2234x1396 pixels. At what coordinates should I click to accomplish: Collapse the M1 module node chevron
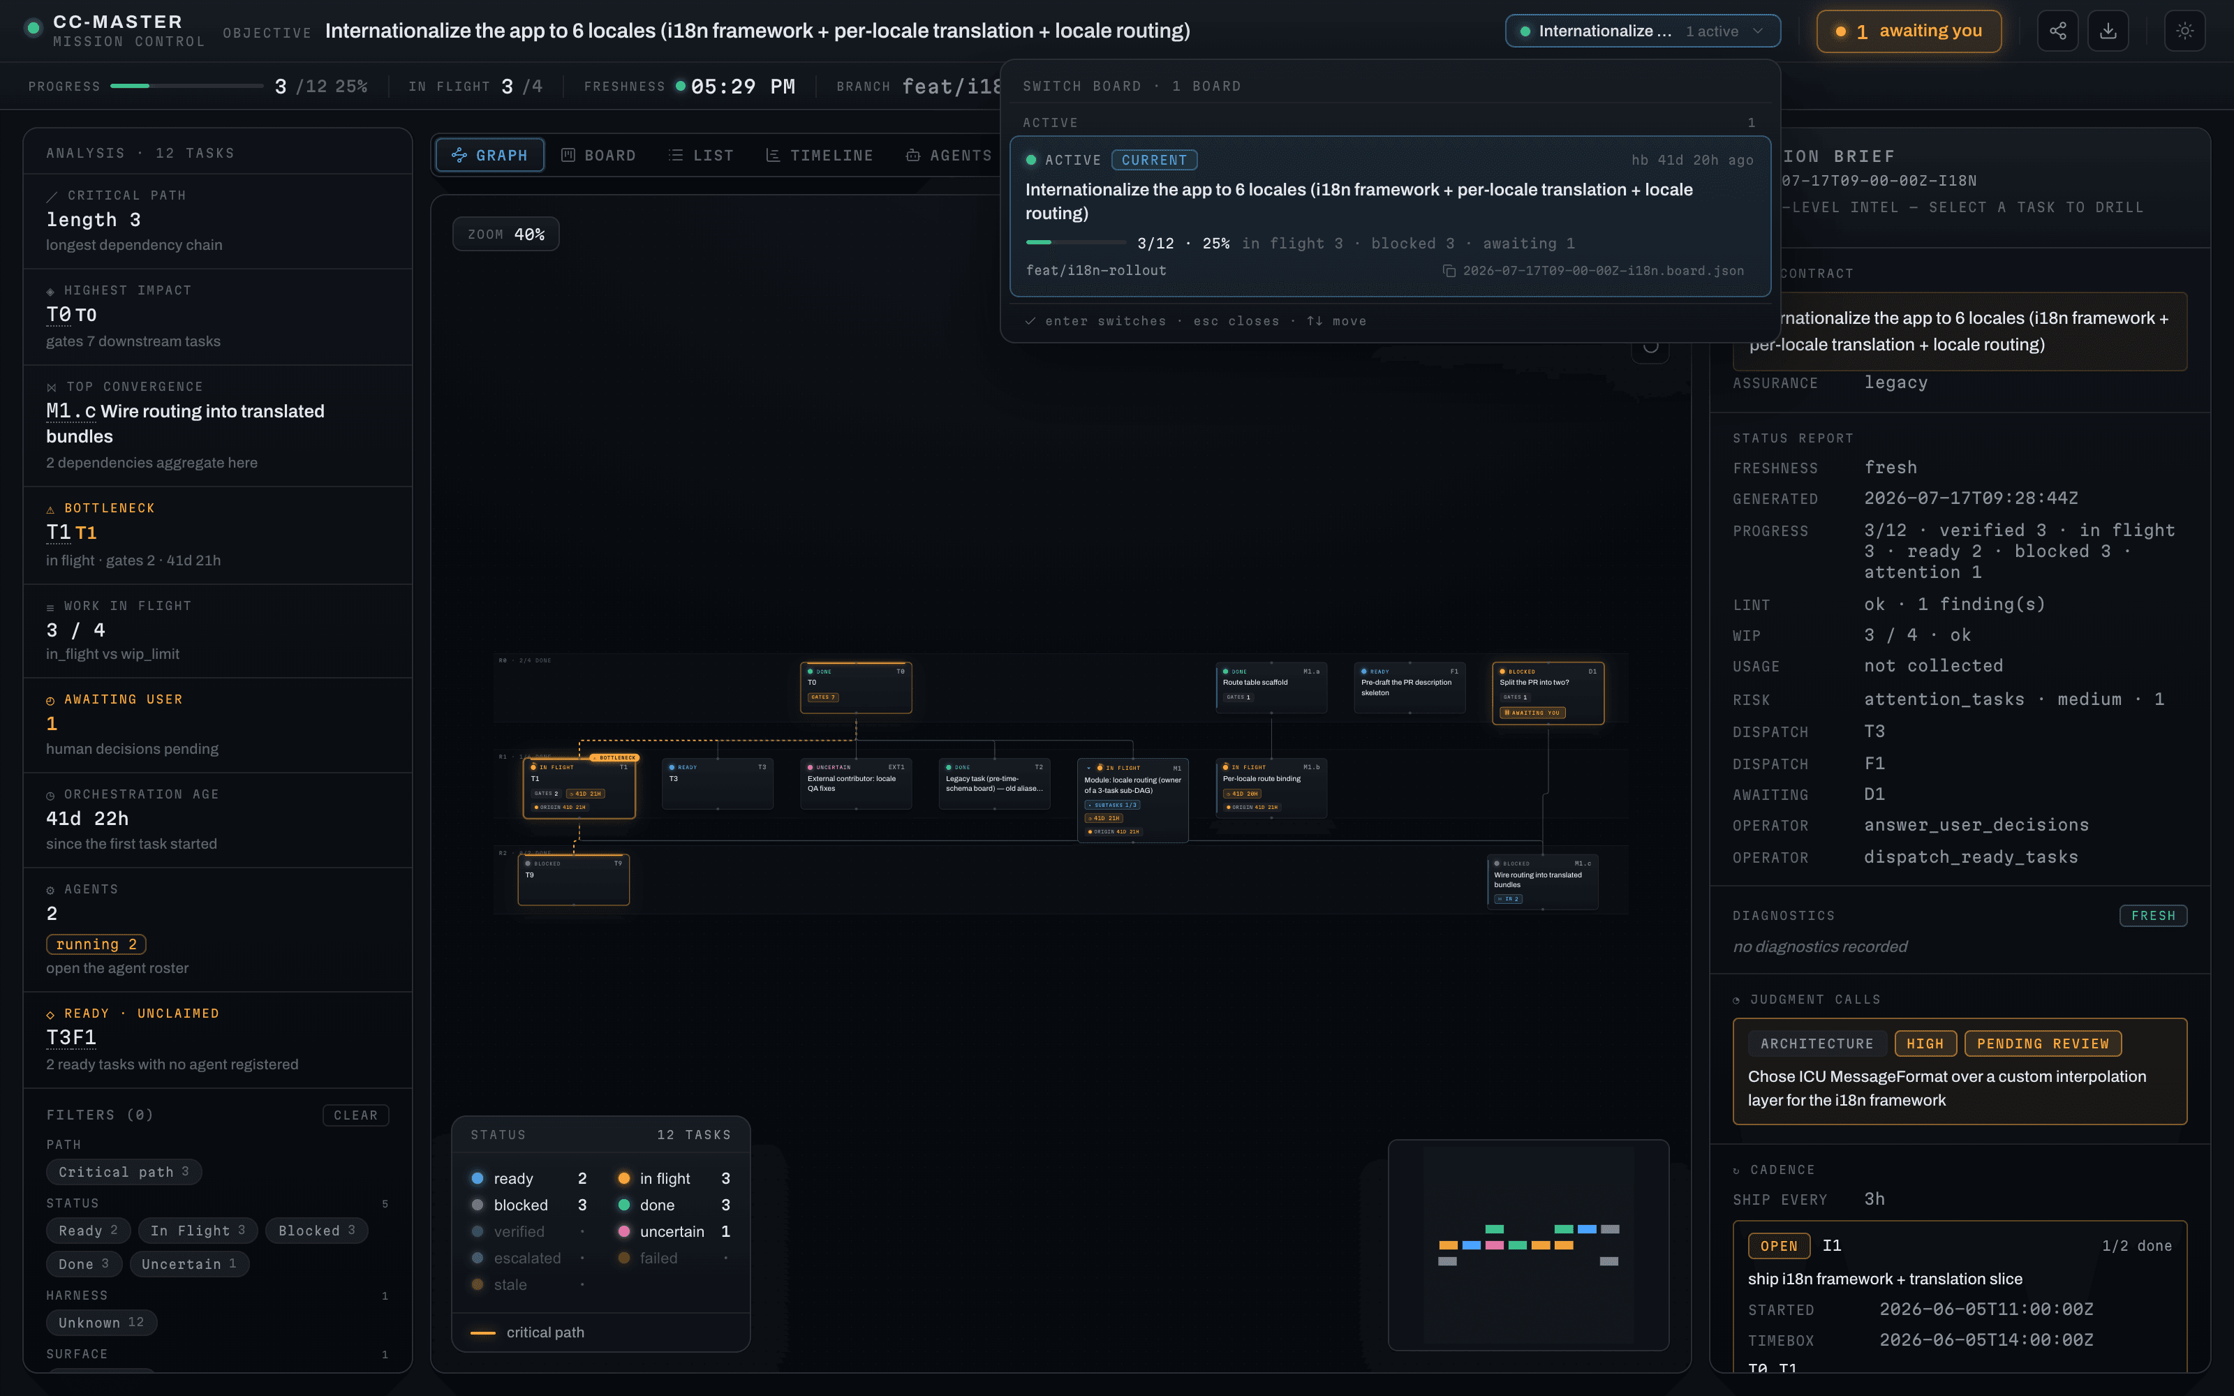pos(1088,768)
